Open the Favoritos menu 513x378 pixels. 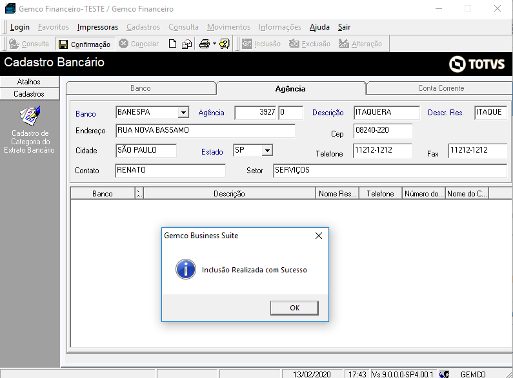[54, 27]
